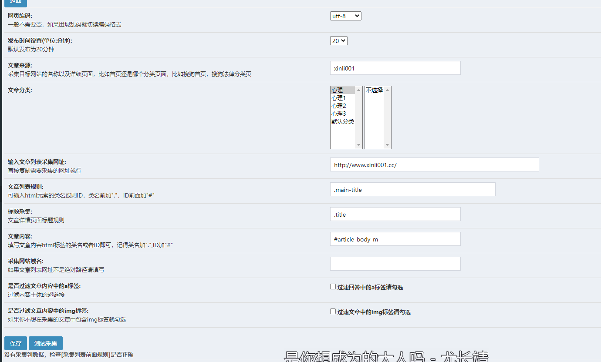
Task: Click the 文章列表规则 input field
Action: [x=412, y=189]
